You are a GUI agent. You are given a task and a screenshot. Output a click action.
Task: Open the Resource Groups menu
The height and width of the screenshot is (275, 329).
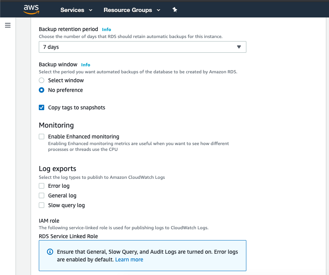pos(132,10)
